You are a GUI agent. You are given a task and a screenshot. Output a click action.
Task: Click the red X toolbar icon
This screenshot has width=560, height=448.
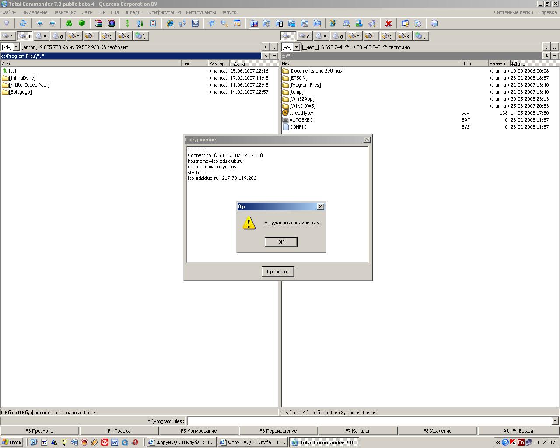tap(388, 23)
